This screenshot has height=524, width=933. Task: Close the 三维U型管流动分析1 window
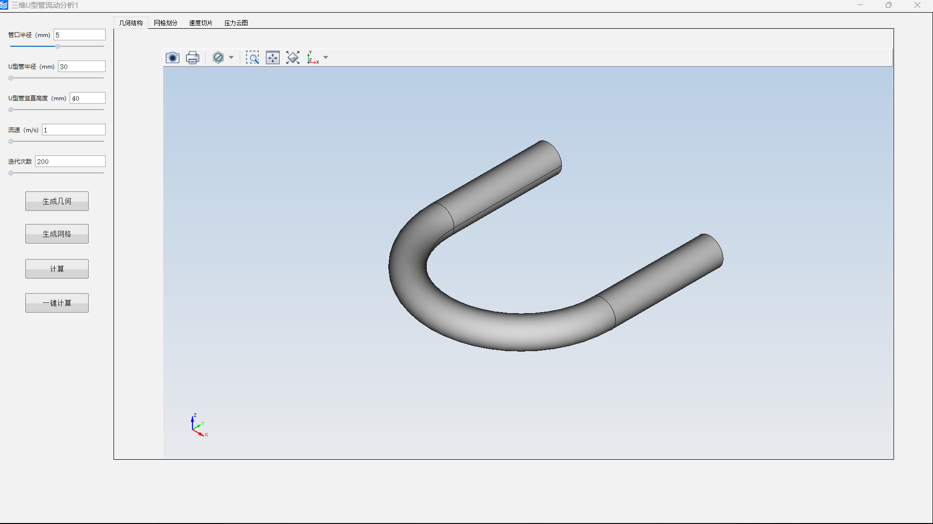coord(917,5)
